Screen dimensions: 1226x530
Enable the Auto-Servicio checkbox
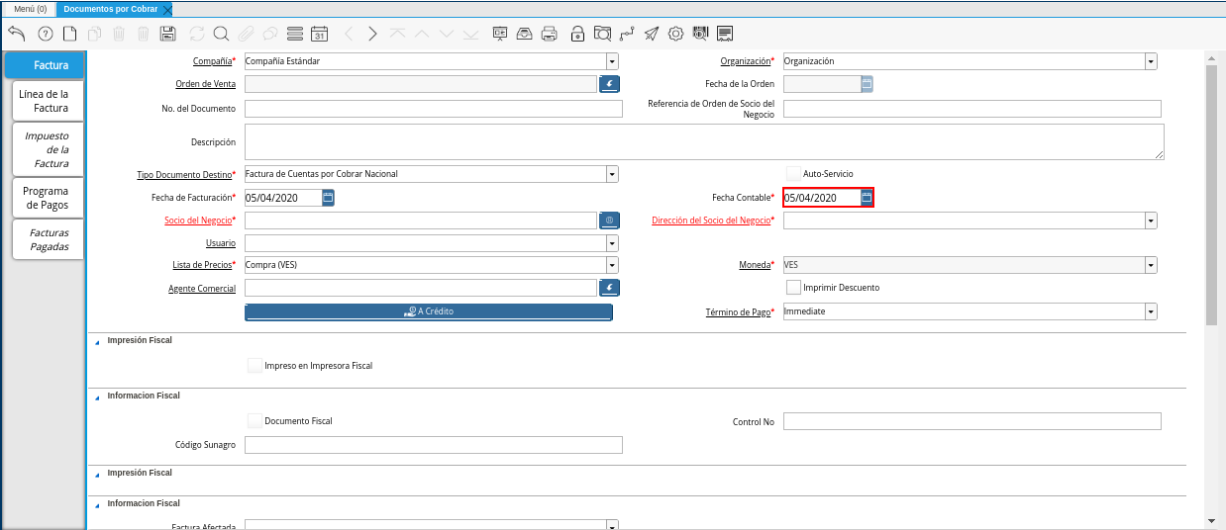point(793,173)
